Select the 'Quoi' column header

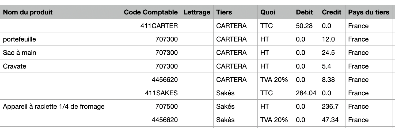[275, 12]
